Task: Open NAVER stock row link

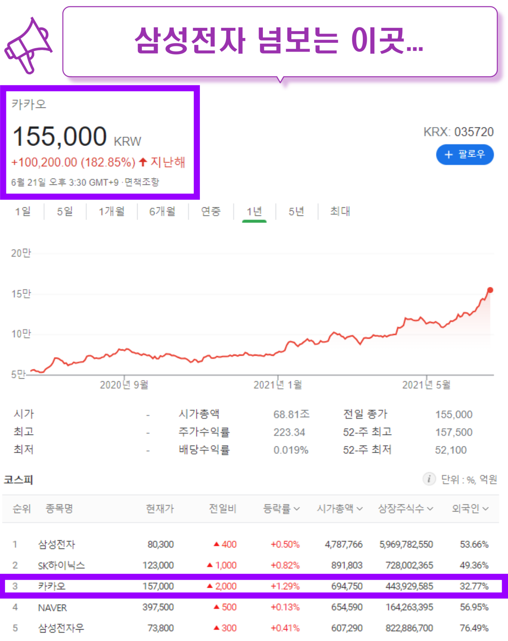Action: pos(52,608)
